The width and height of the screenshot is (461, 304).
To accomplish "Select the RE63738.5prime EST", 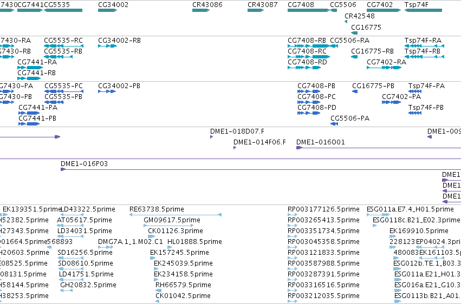I will pos(175,215).
